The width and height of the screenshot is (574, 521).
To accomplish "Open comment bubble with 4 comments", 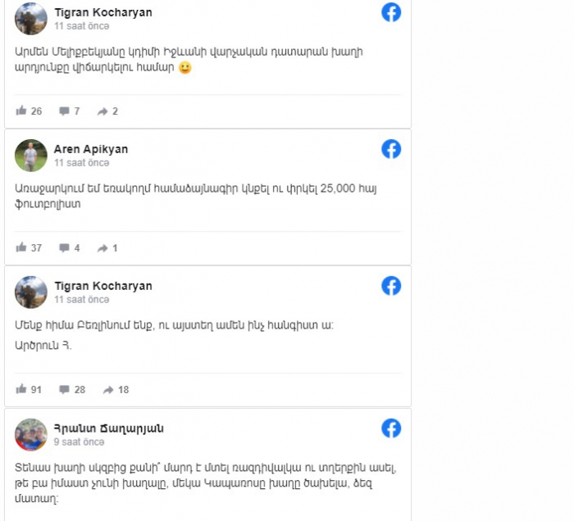I will [64, 248].
